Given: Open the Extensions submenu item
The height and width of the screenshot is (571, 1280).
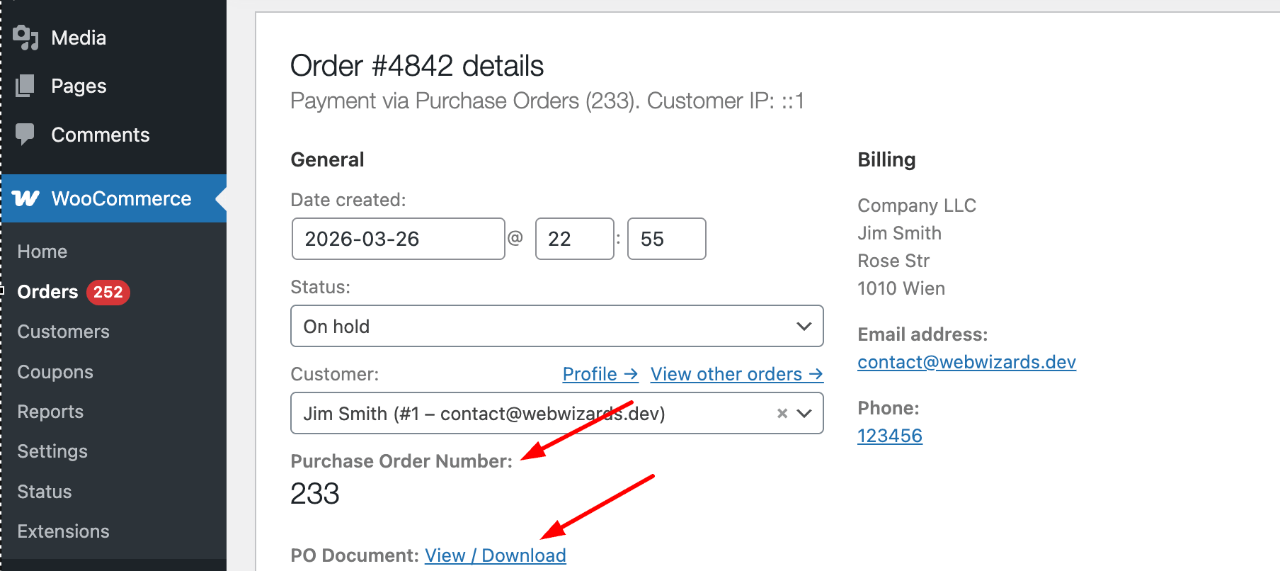Looking at the screenshot, I should 64,531.
